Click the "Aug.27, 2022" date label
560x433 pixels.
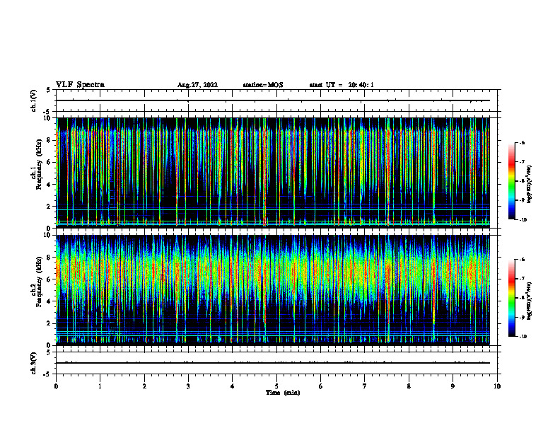(x=197, y=85)
